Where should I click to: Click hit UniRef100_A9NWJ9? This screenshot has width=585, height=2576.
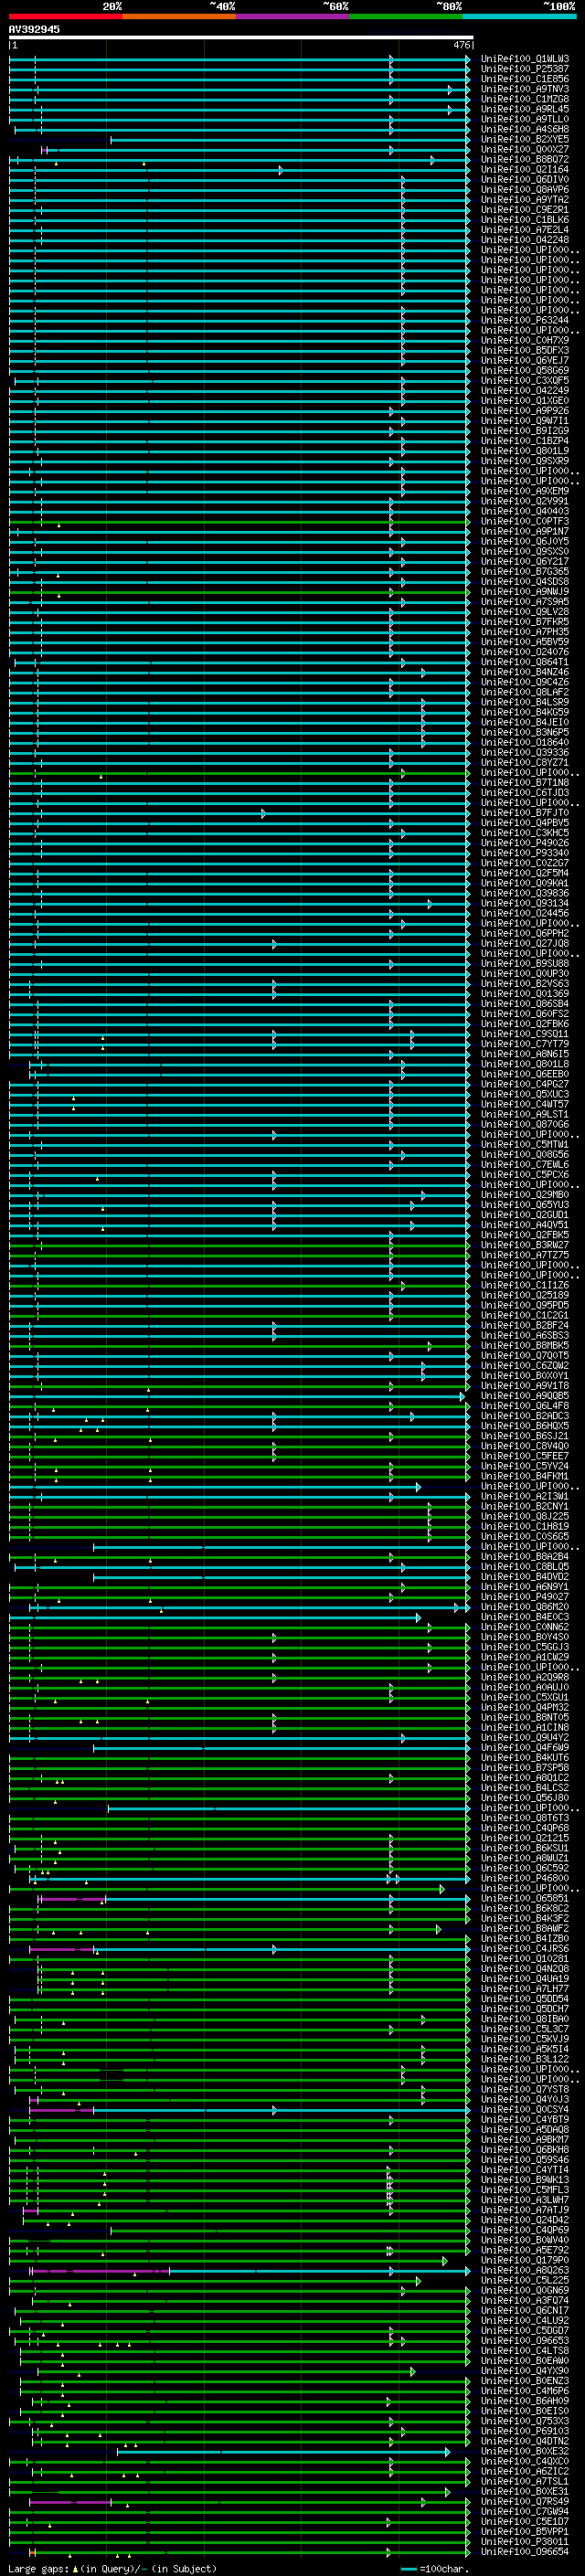(525, 591)
